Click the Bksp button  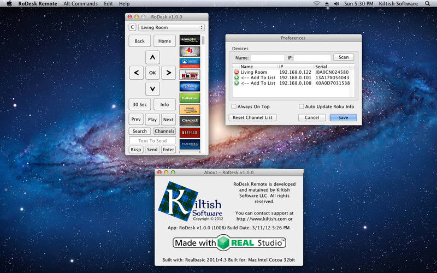[136, 150]
